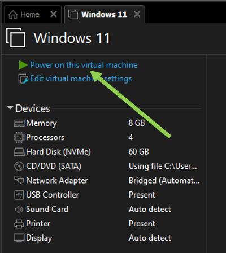Click the Printer Present value
226x253 pixels.
[x=142, y=224]
